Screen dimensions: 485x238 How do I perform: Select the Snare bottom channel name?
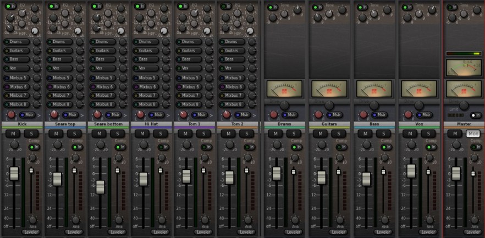pos(108,125)
